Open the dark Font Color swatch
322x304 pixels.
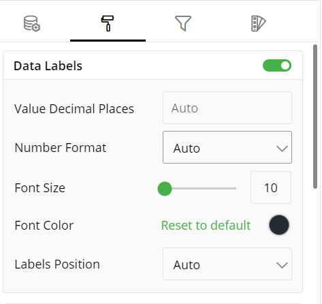coord(279,225)
